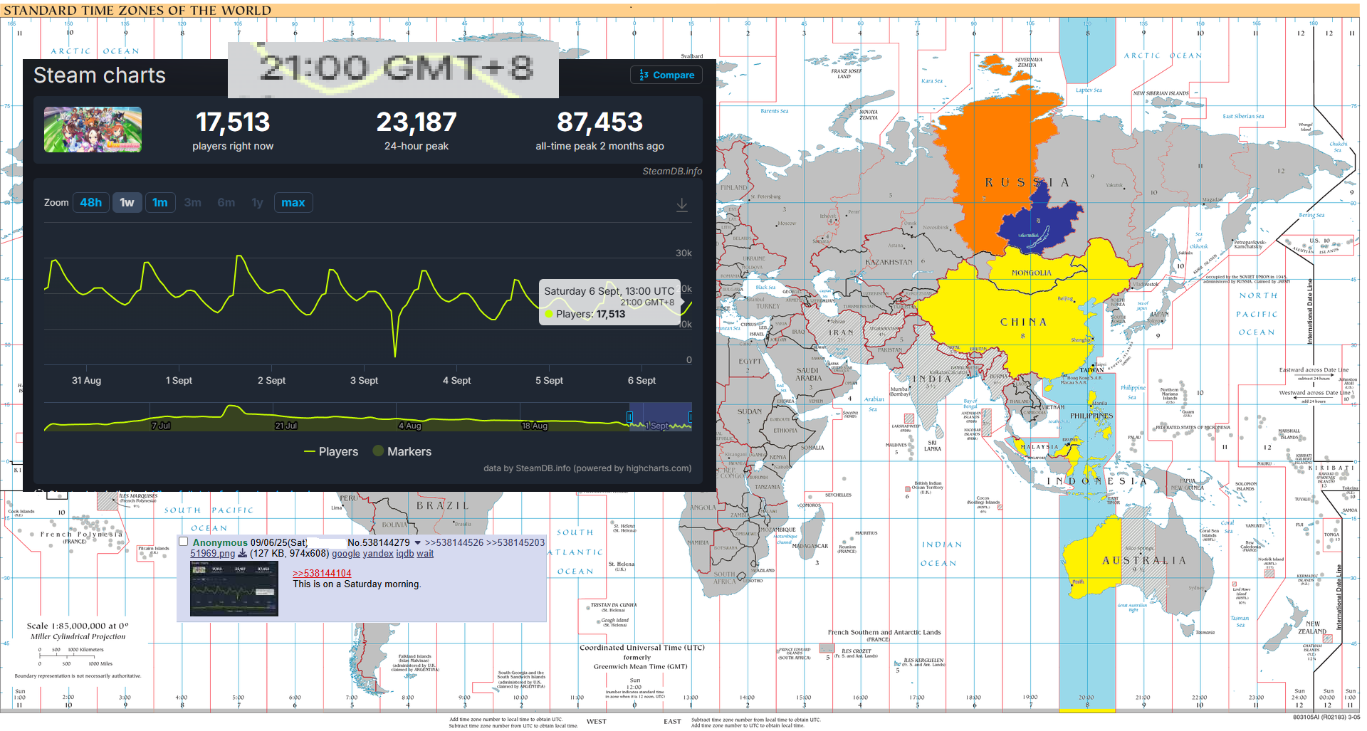Click the 'CHINA' label on the map
The width and height of the screenshot is (1367, 731).
[1023, 322]
